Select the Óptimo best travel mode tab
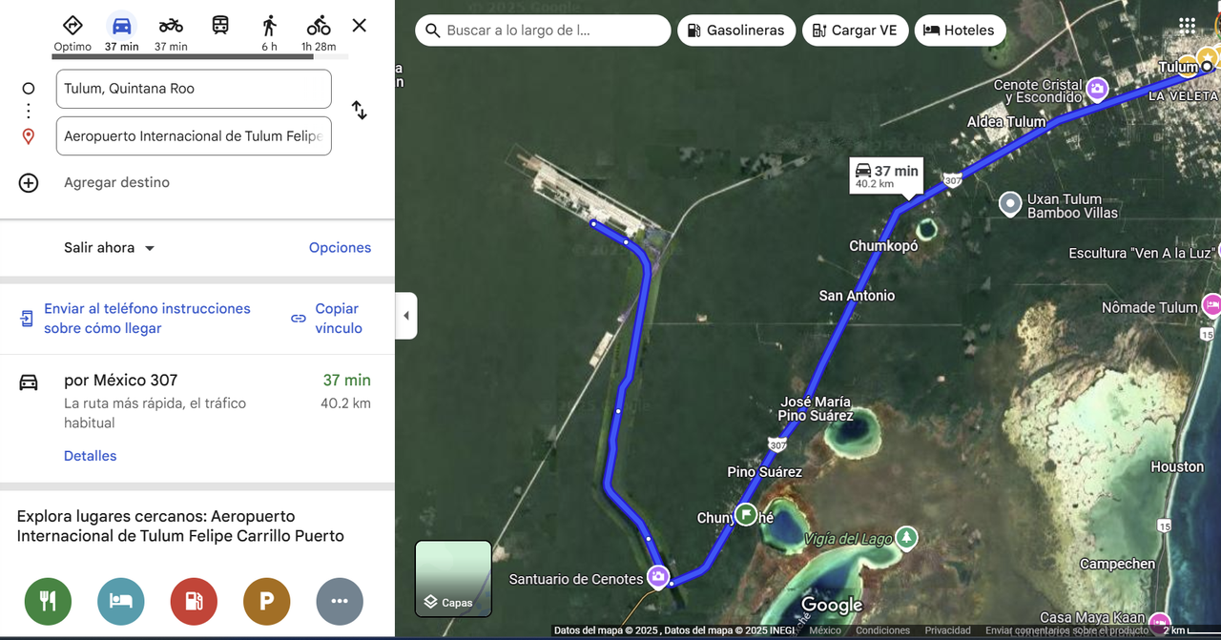The image size is (1221, 640). 72,31
